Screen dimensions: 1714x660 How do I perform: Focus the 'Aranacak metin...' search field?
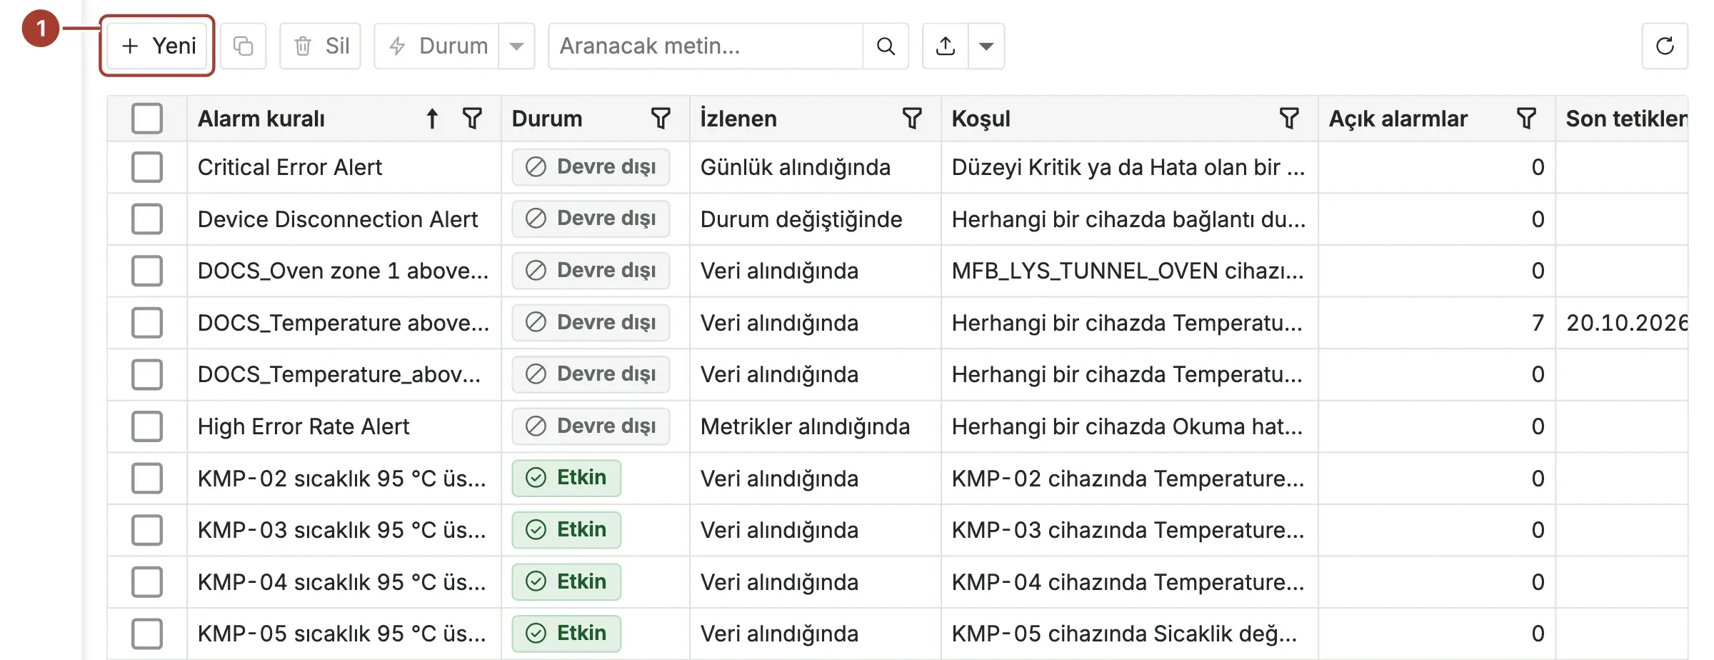706,46
